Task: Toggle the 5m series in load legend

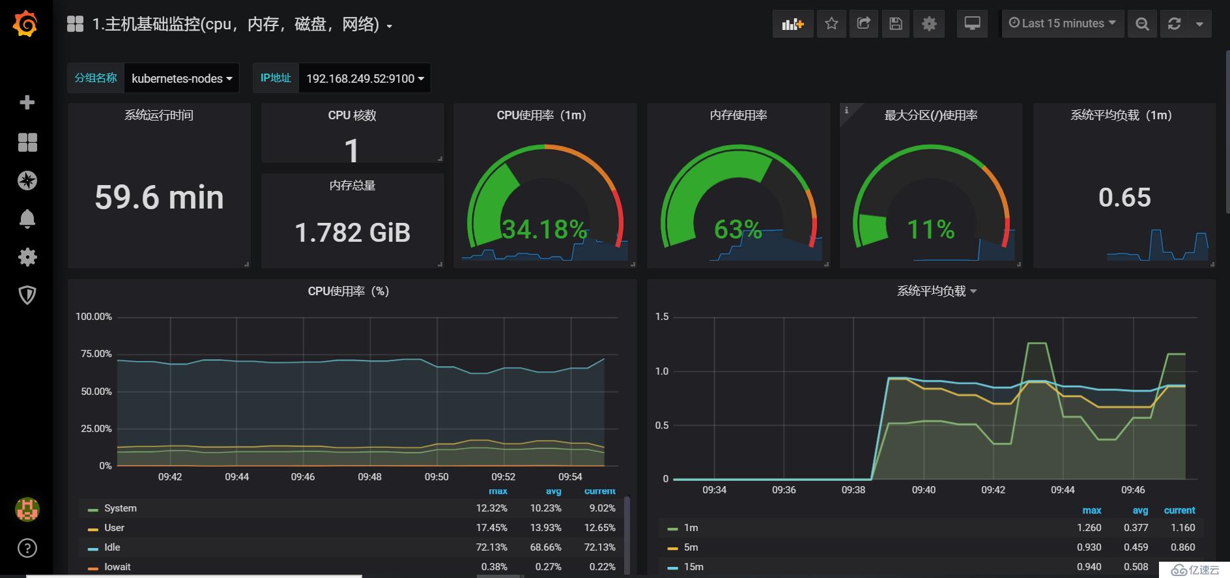Action: [691, 547]
